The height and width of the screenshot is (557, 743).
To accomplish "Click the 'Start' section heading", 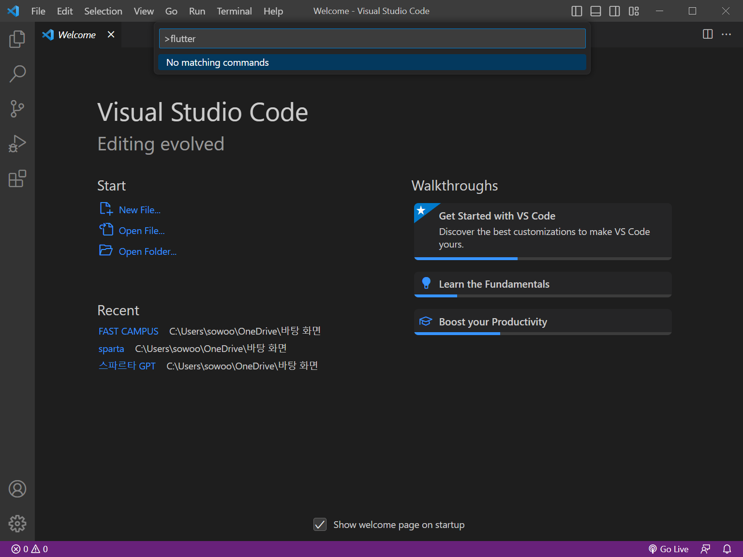I will (x=112, y=186).
